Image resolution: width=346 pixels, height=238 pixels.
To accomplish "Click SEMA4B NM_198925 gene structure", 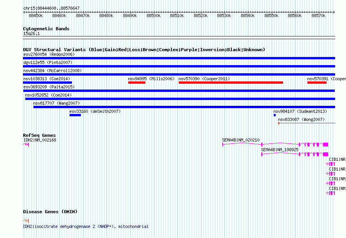I will tap(295, 154).
